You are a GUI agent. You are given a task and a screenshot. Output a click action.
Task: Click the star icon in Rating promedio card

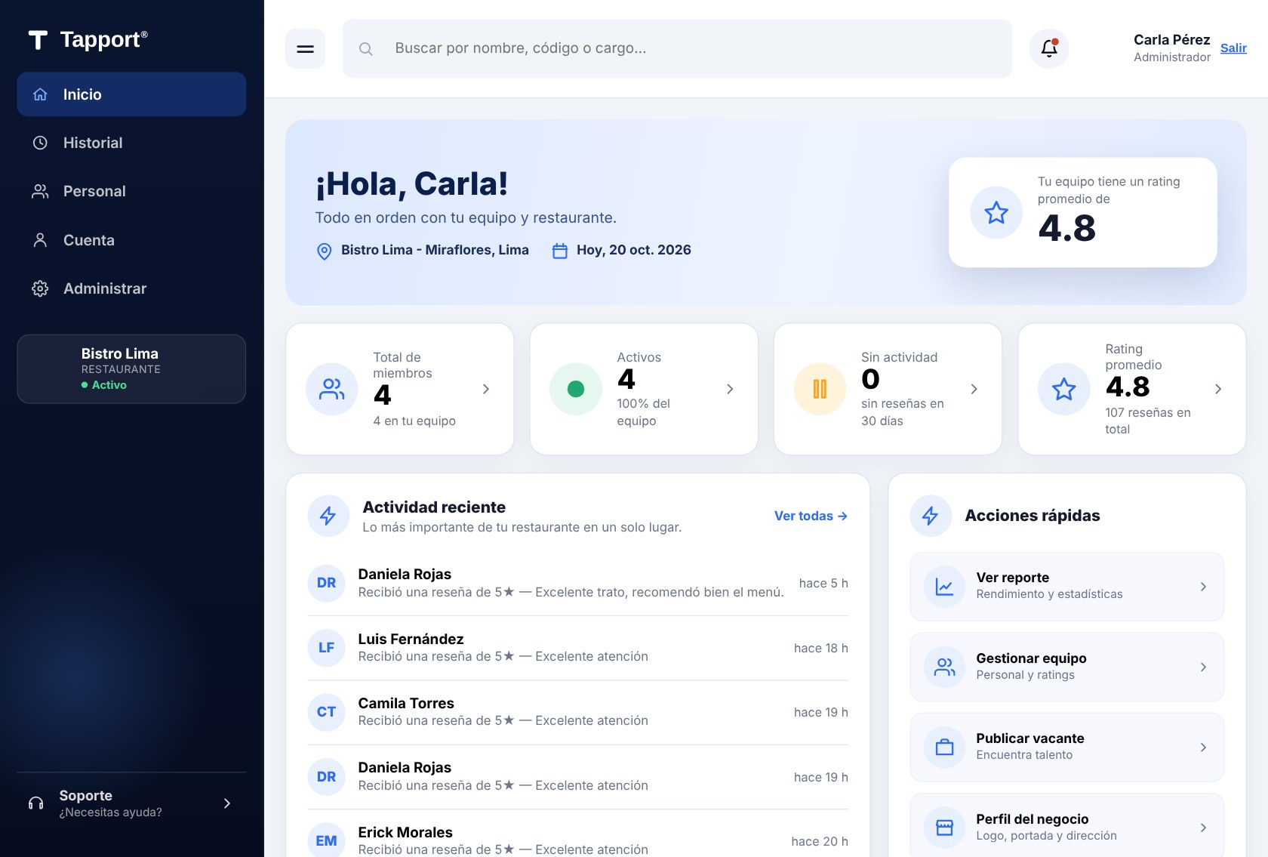[x=1064, y=389]
